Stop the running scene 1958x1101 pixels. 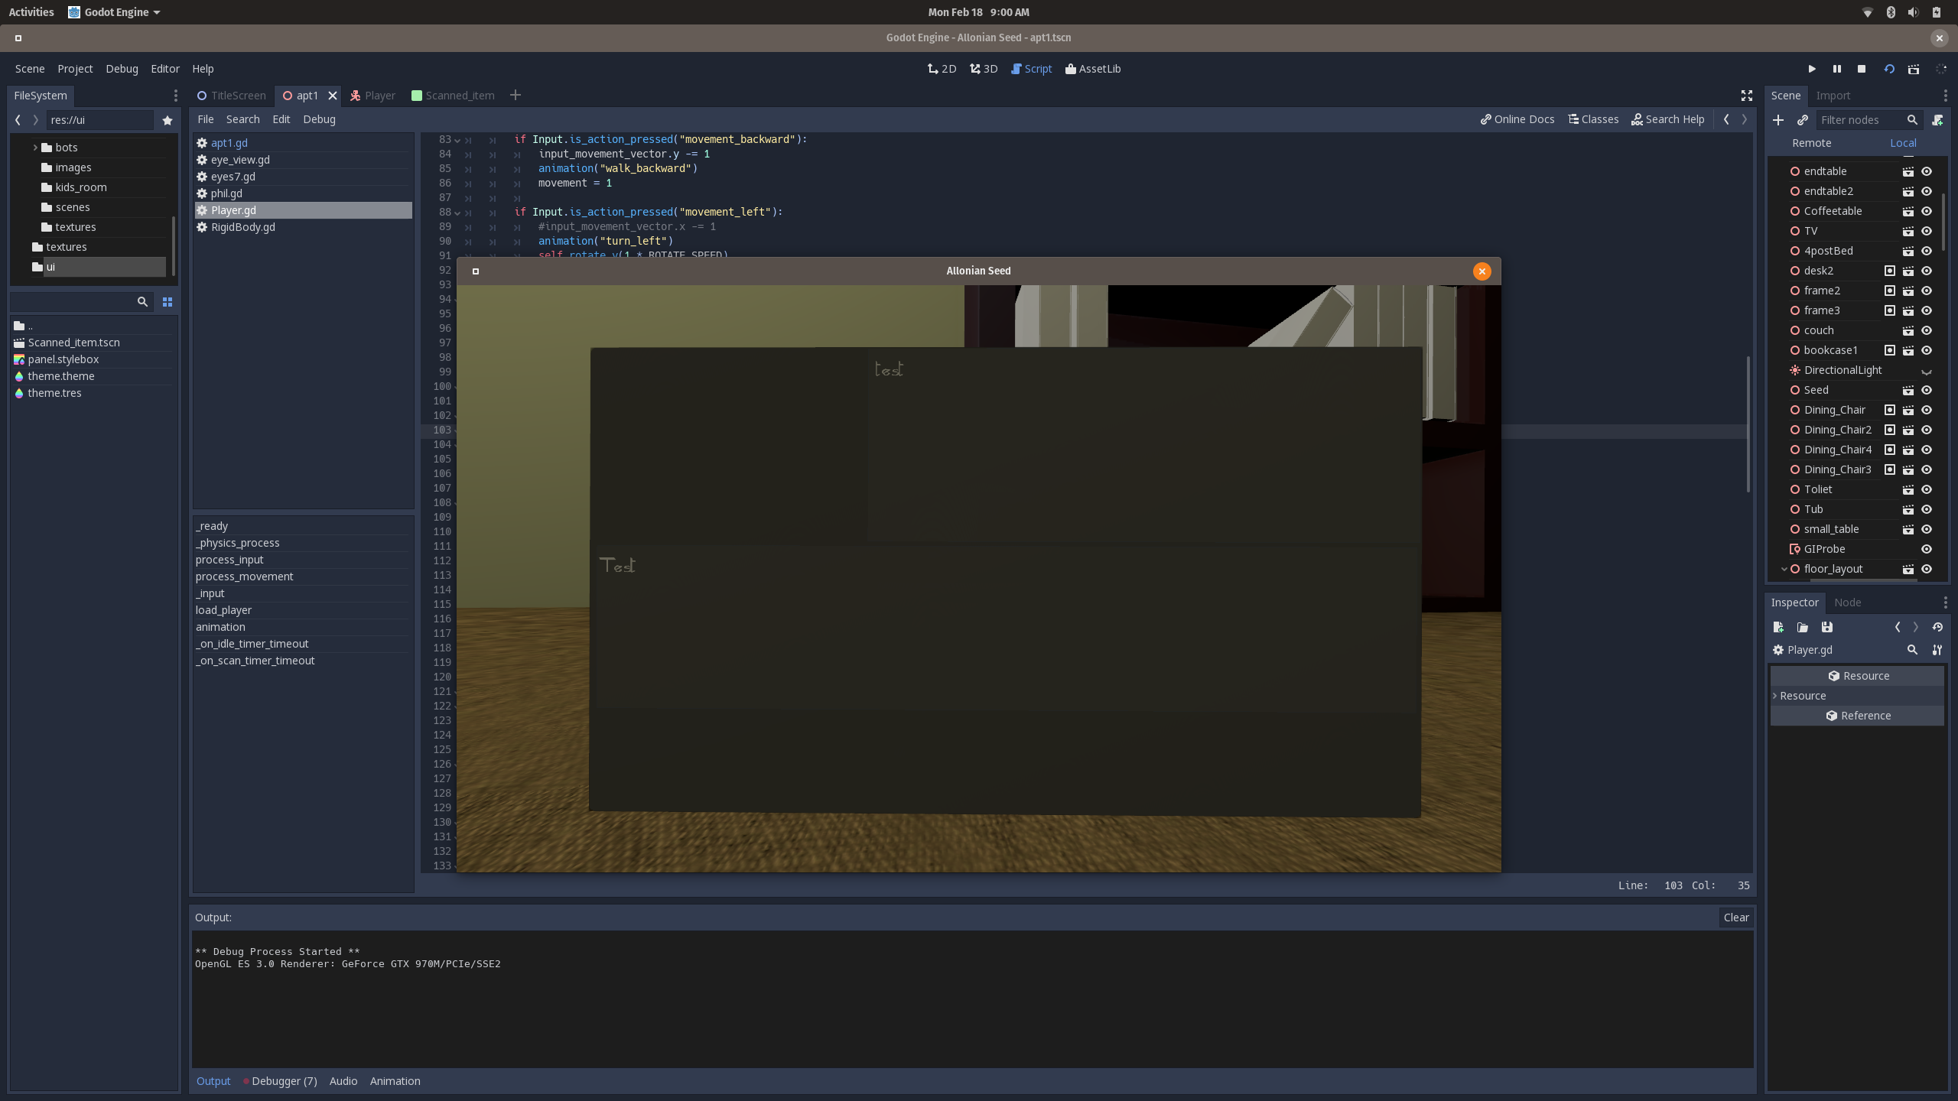1861,69
